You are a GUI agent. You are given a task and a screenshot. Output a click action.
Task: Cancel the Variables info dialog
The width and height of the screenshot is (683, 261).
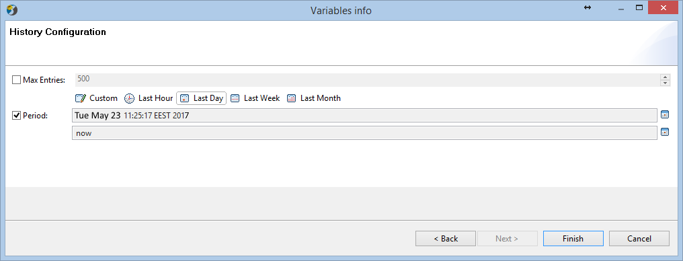(x=639, y=238)
